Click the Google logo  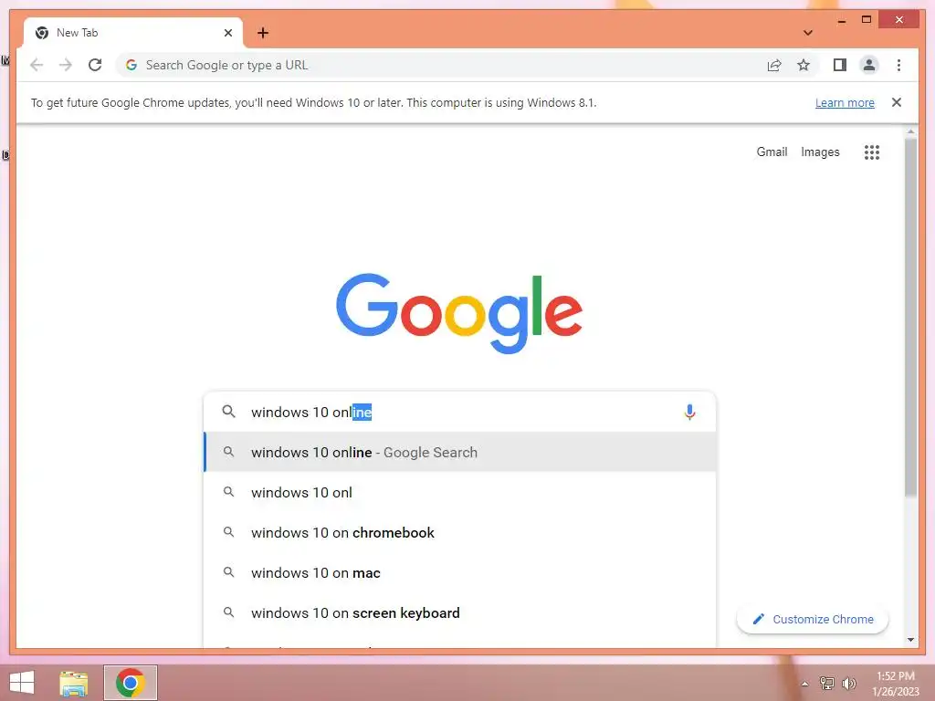click(x=459, y=313)
